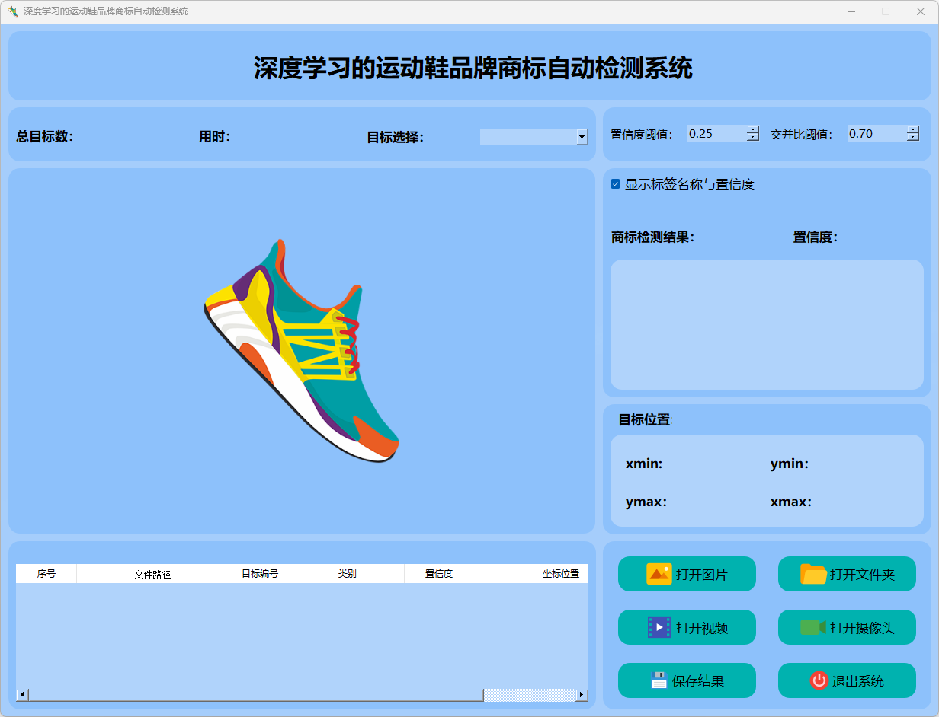
Task: Click the table's horizontal scrollbar right arrow
Action: point(582,695)
